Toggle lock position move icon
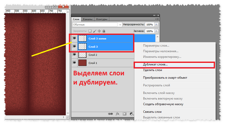Viewport: 225px width, 125px height. pyautogui.click(x=99, y=31)
